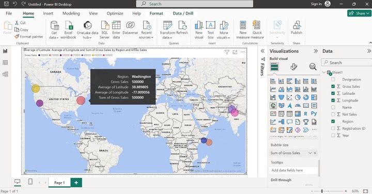Open Sum of Gross Sales field dropdown

[310, 153]
